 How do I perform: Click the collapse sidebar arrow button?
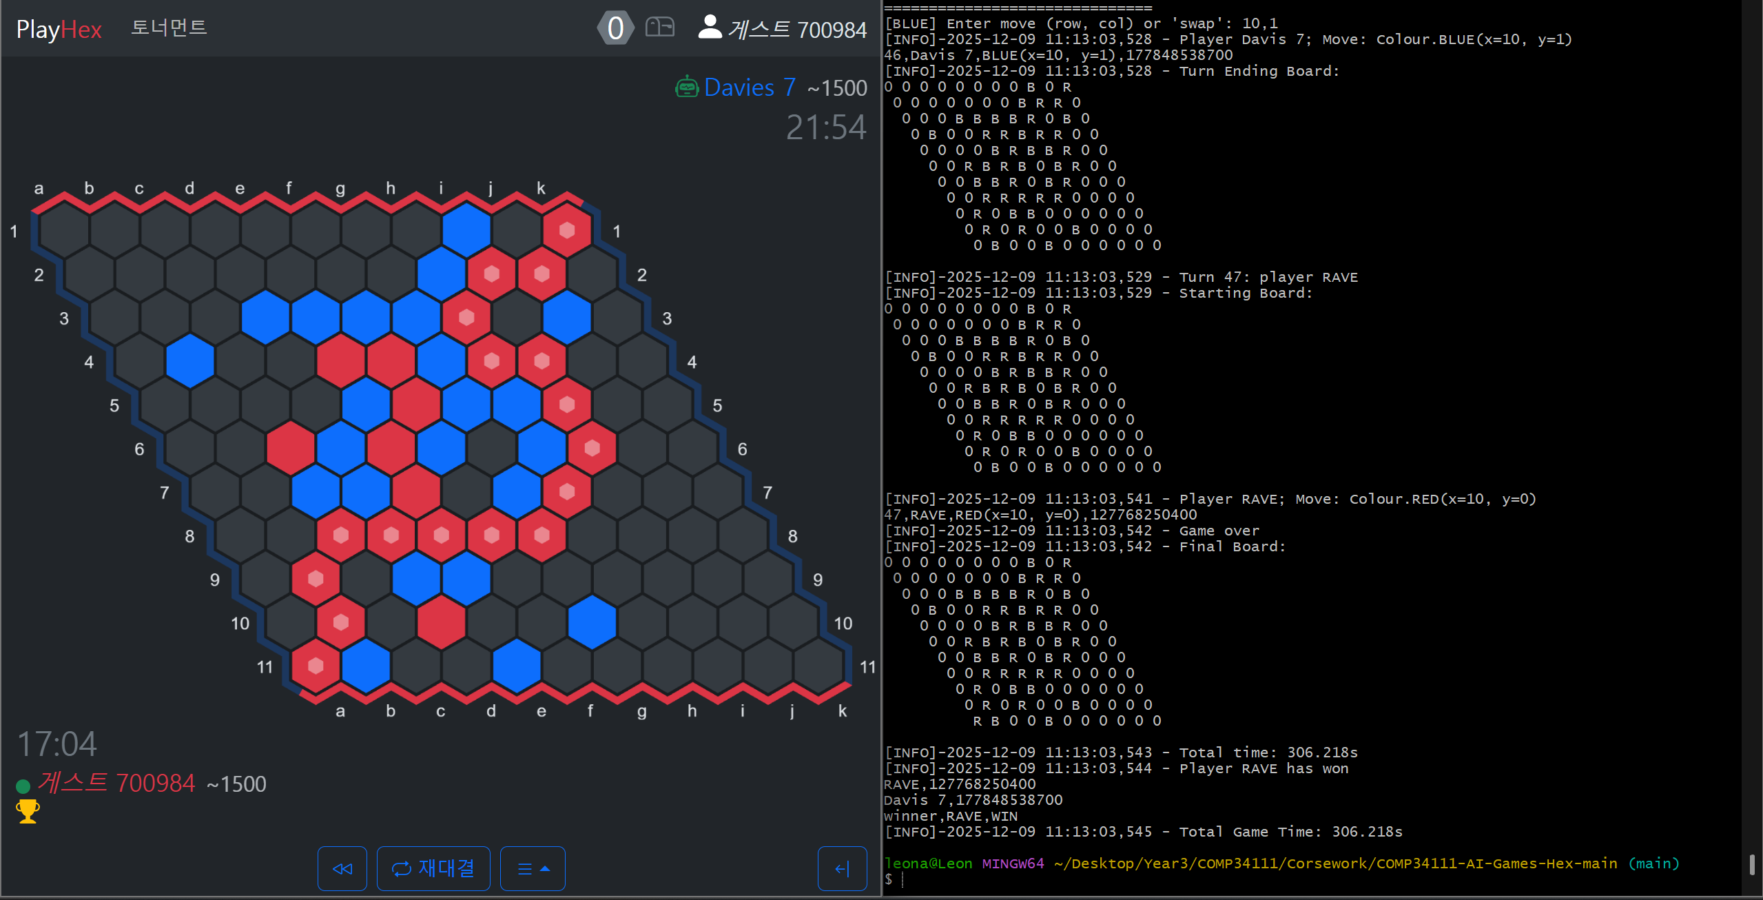pos(842,868)
